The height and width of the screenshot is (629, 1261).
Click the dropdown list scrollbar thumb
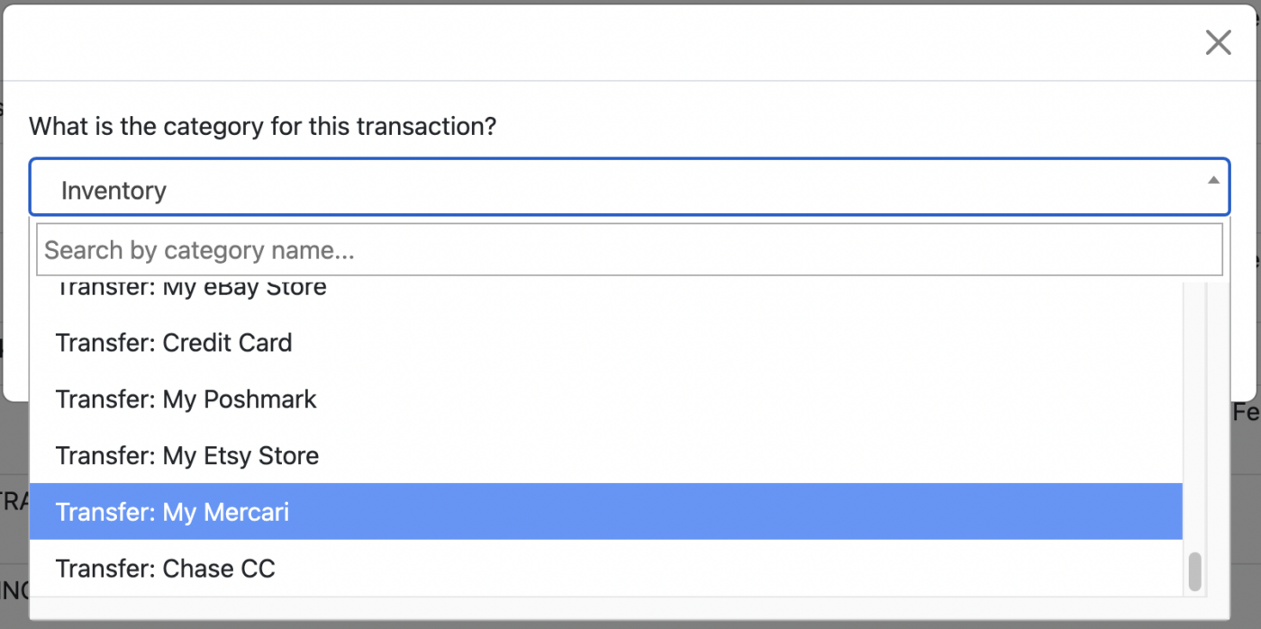pos(1193,570)
